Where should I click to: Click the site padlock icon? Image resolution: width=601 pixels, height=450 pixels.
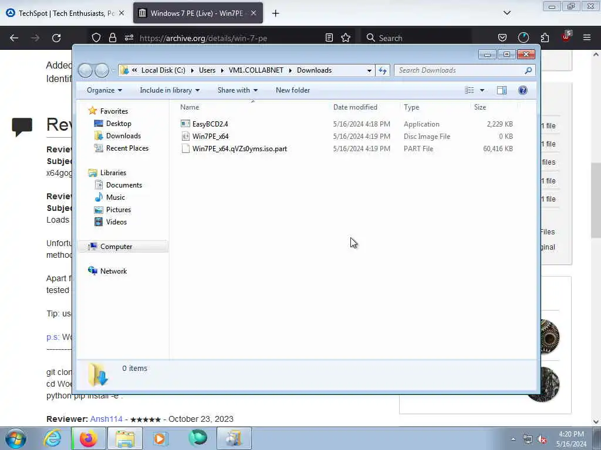[x=112, y=38]
